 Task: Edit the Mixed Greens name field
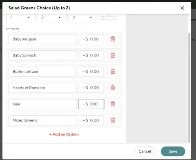(x=43, y=120)
